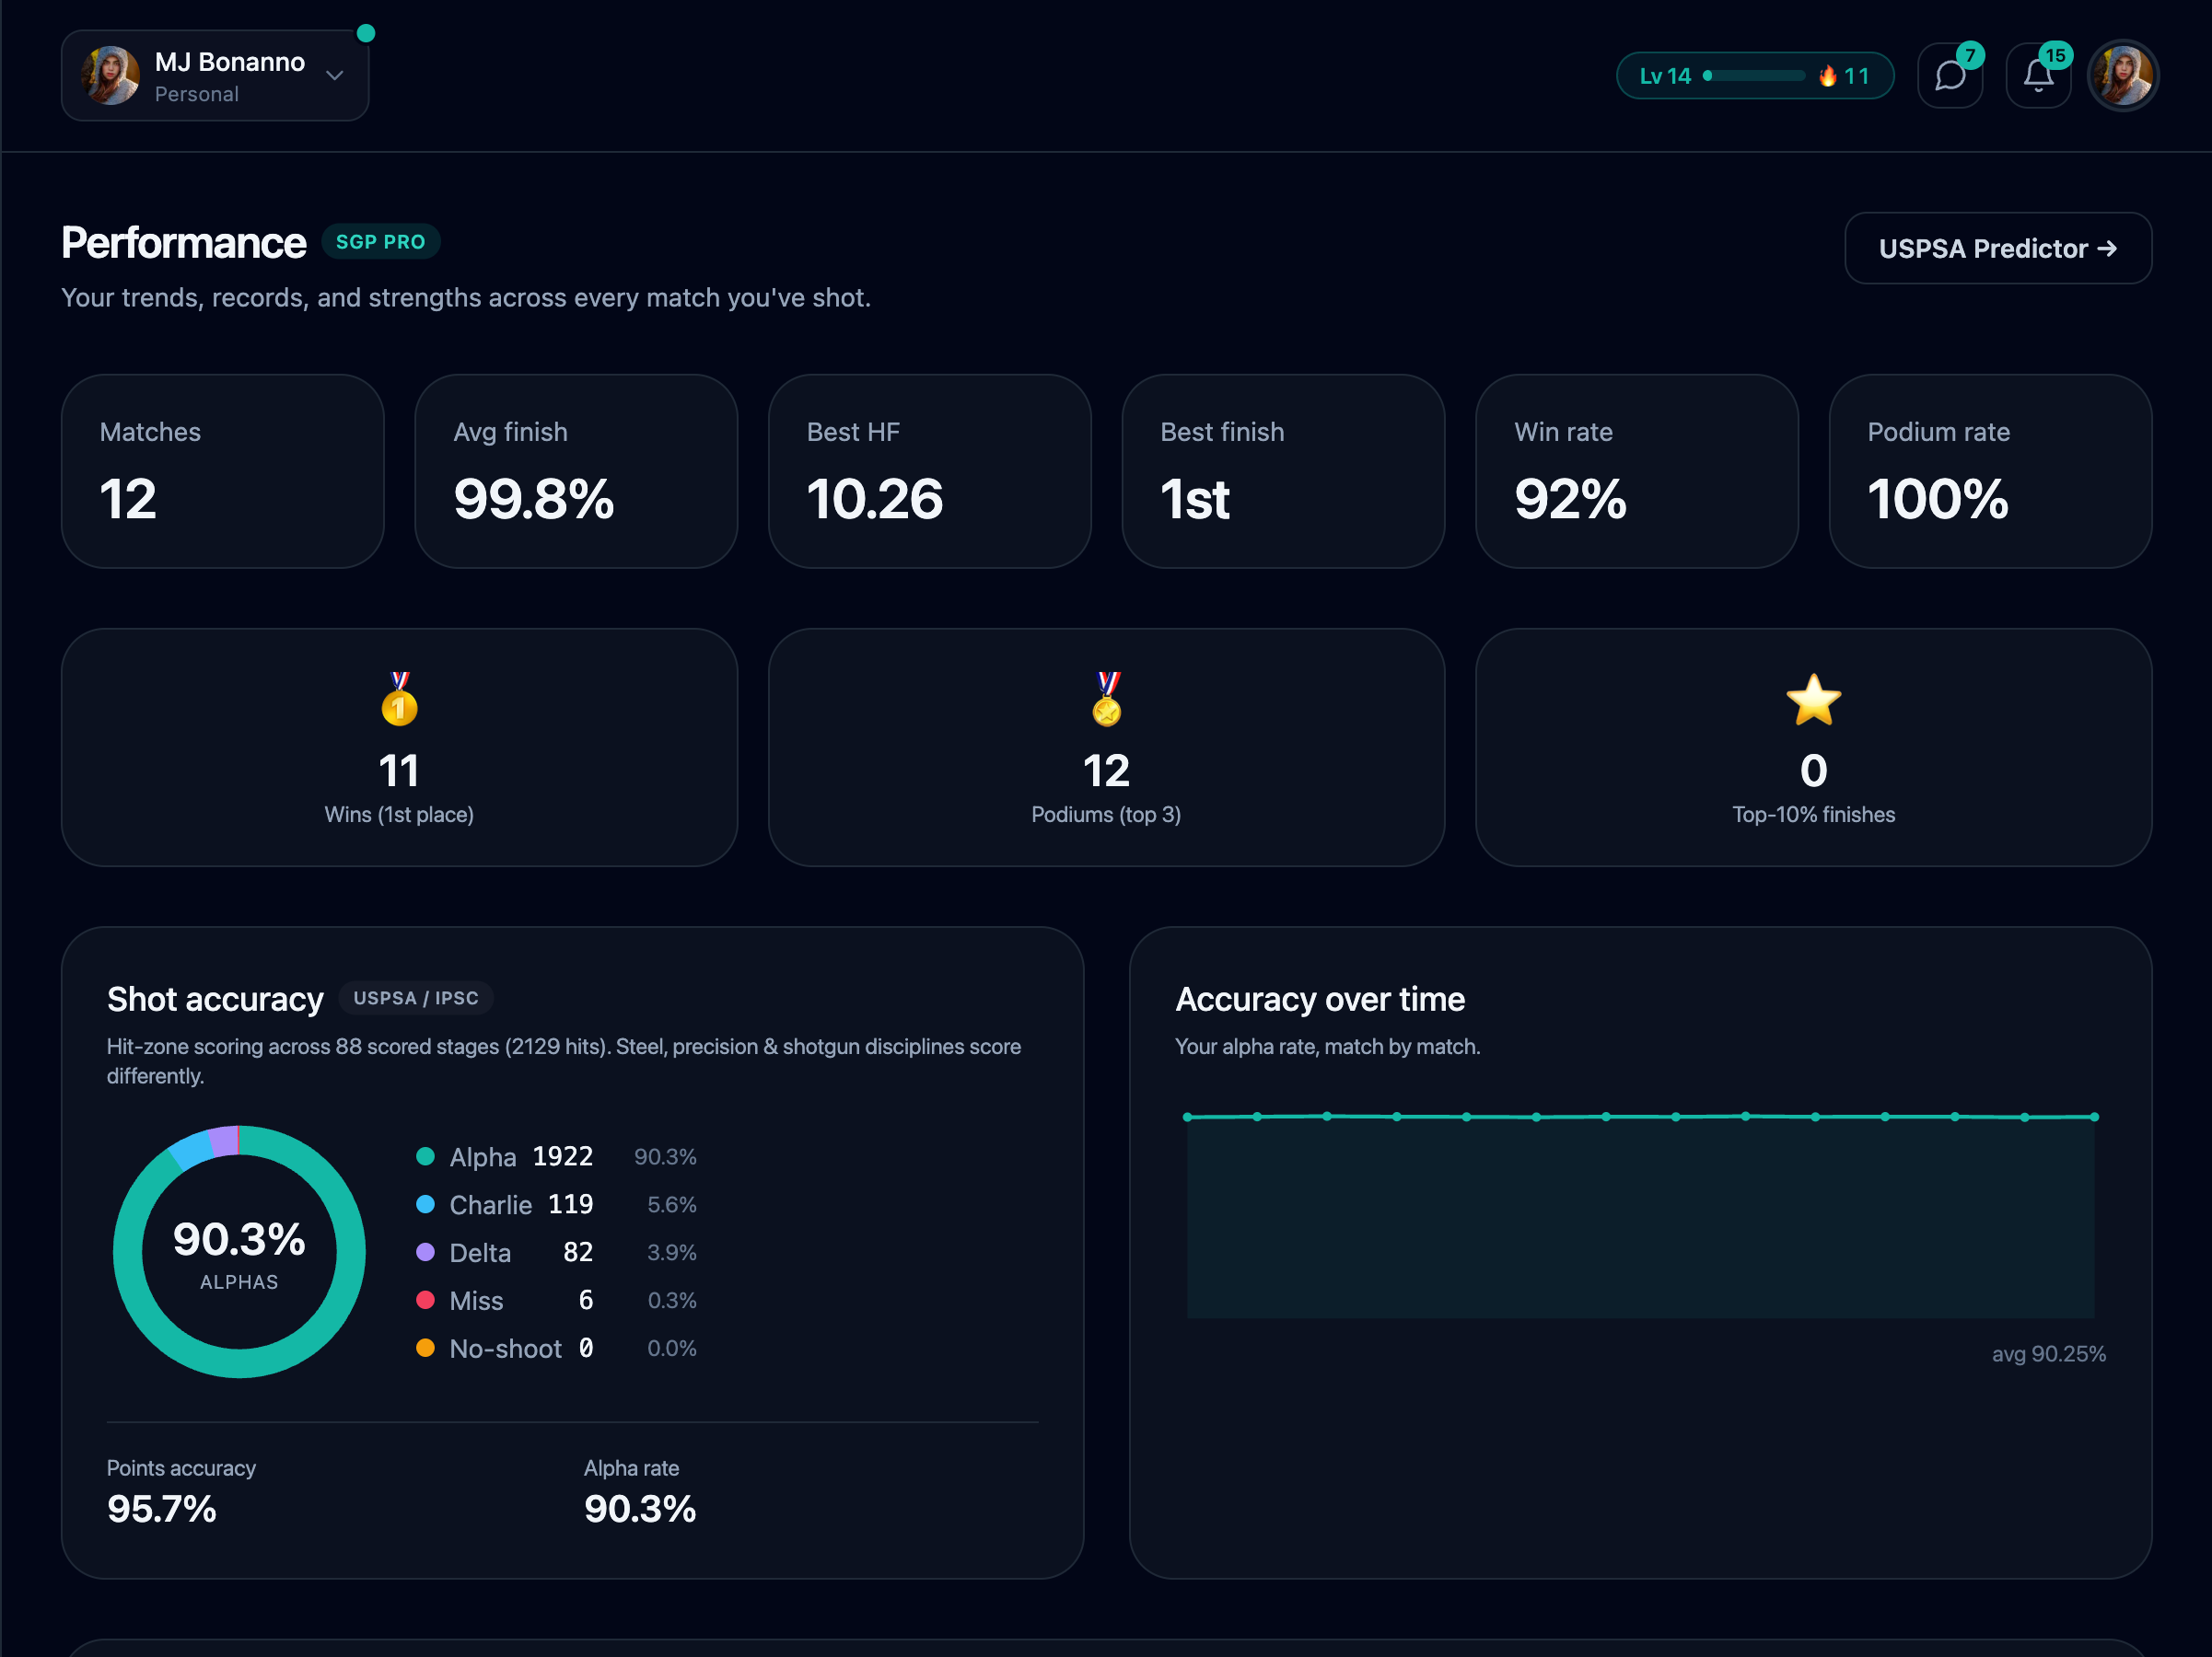This screenshot has height=1657, width=2212.
Task: Click the Lv 14 level progress bar
Action: [1754, 76]
